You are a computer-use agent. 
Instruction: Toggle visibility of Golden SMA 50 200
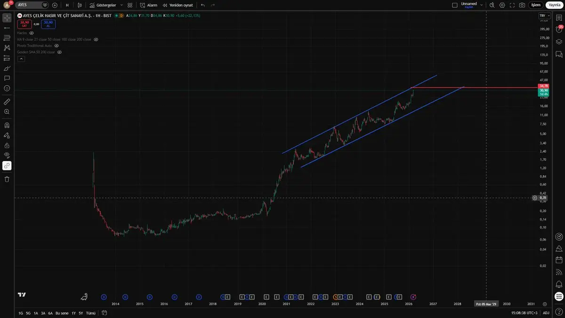tap(59, 52)
